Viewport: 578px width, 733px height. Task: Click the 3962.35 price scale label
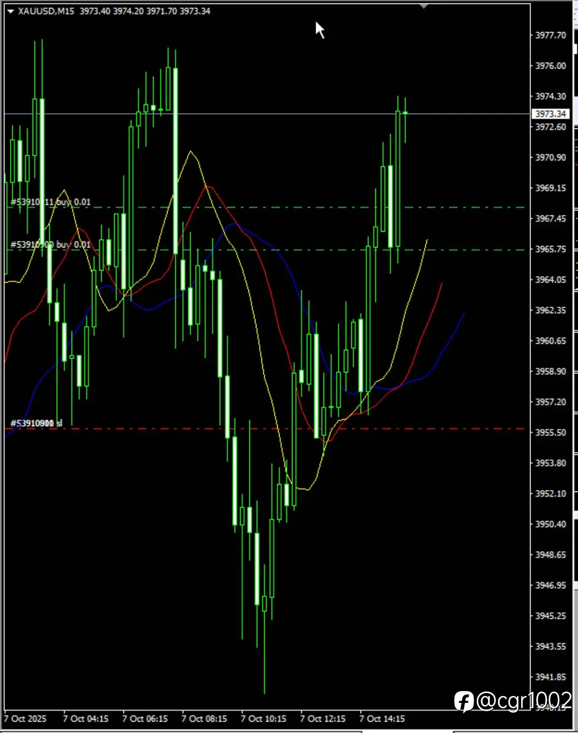[551, 310]
